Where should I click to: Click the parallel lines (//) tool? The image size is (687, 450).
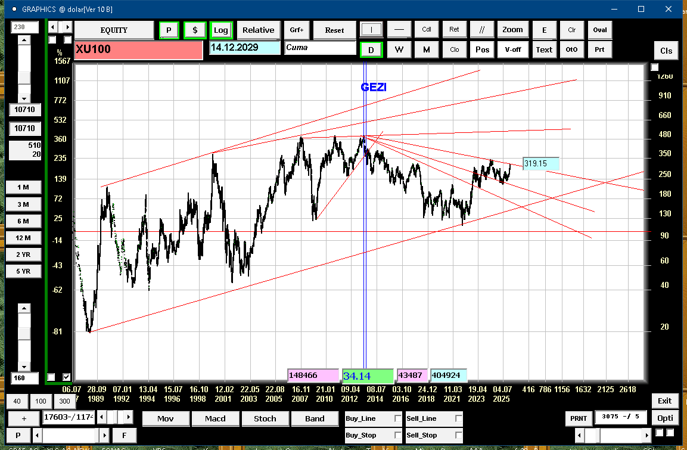482,30
